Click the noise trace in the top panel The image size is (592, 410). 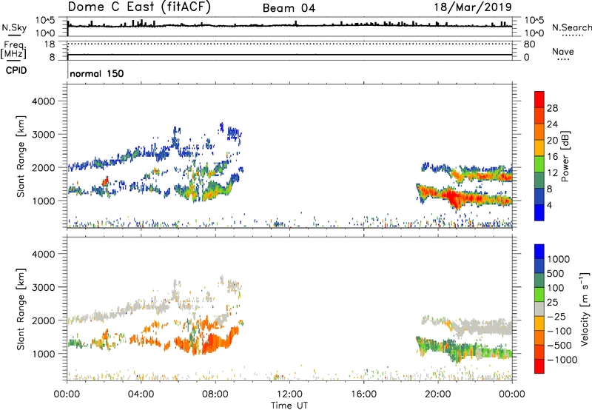(x=289, y=26)
